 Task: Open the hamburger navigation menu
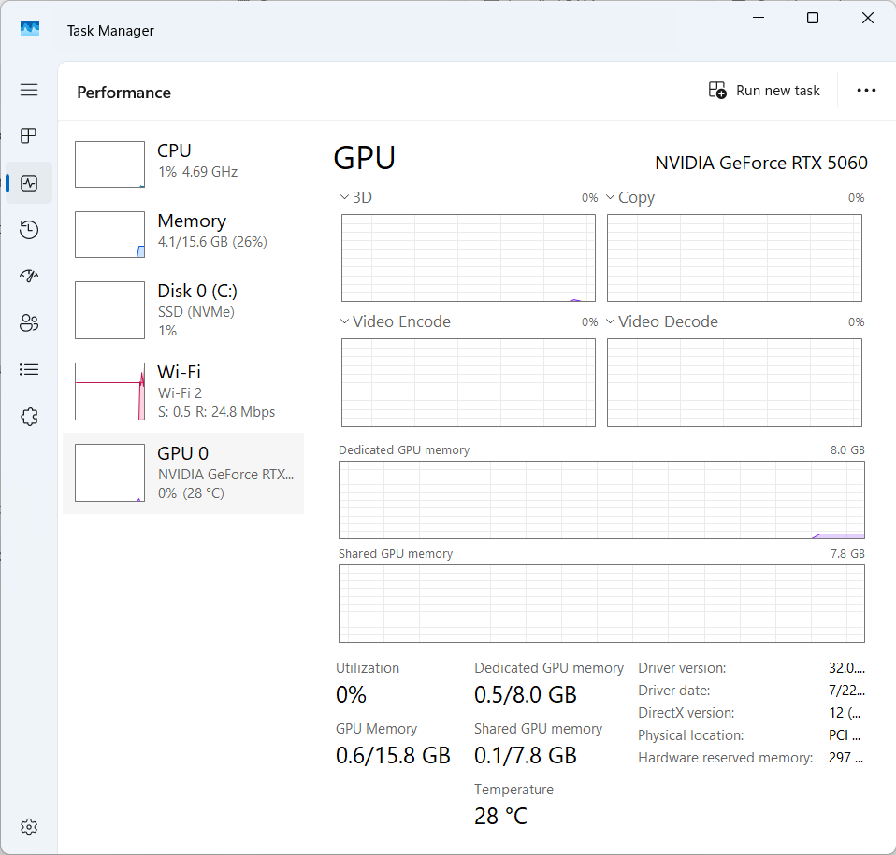point(29,90)
